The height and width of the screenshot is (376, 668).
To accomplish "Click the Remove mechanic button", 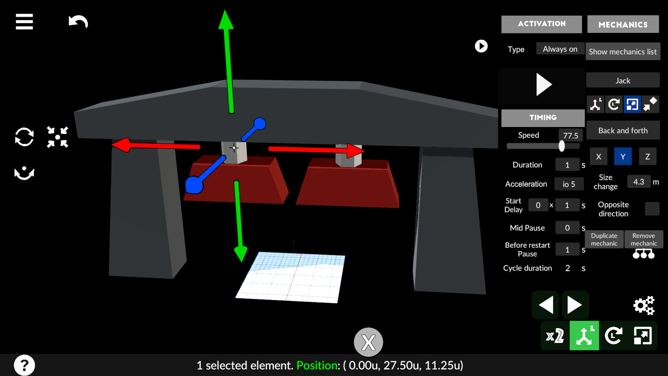I will point(644,239).
